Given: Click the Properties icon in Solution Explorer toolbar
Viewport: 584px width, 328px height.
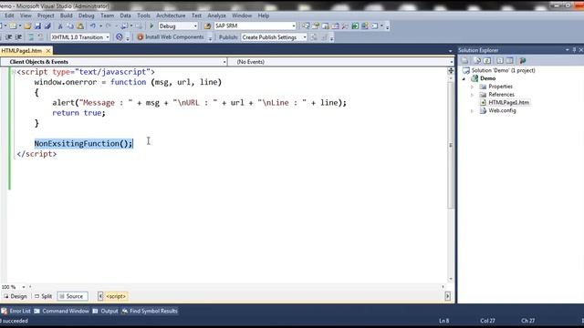Looking at the screenshot, I should point(464,61).
